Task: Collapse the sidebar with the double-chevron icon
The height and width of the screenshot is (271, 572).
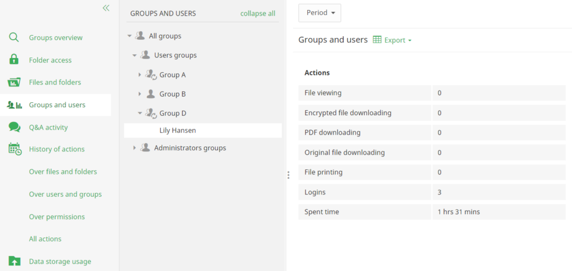Action: 106,8
